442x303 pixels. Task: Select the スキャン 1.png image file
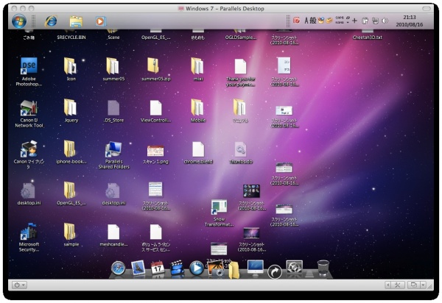155,151
